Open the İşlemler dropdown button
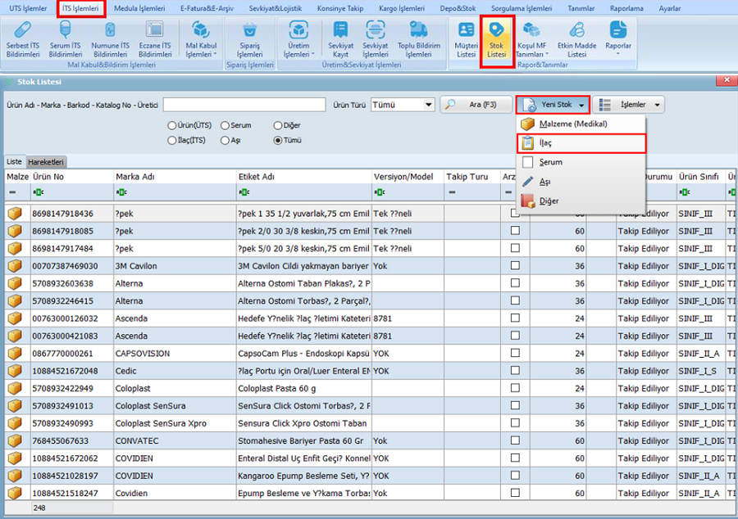 pyautogui.click(x=628, y=105)
